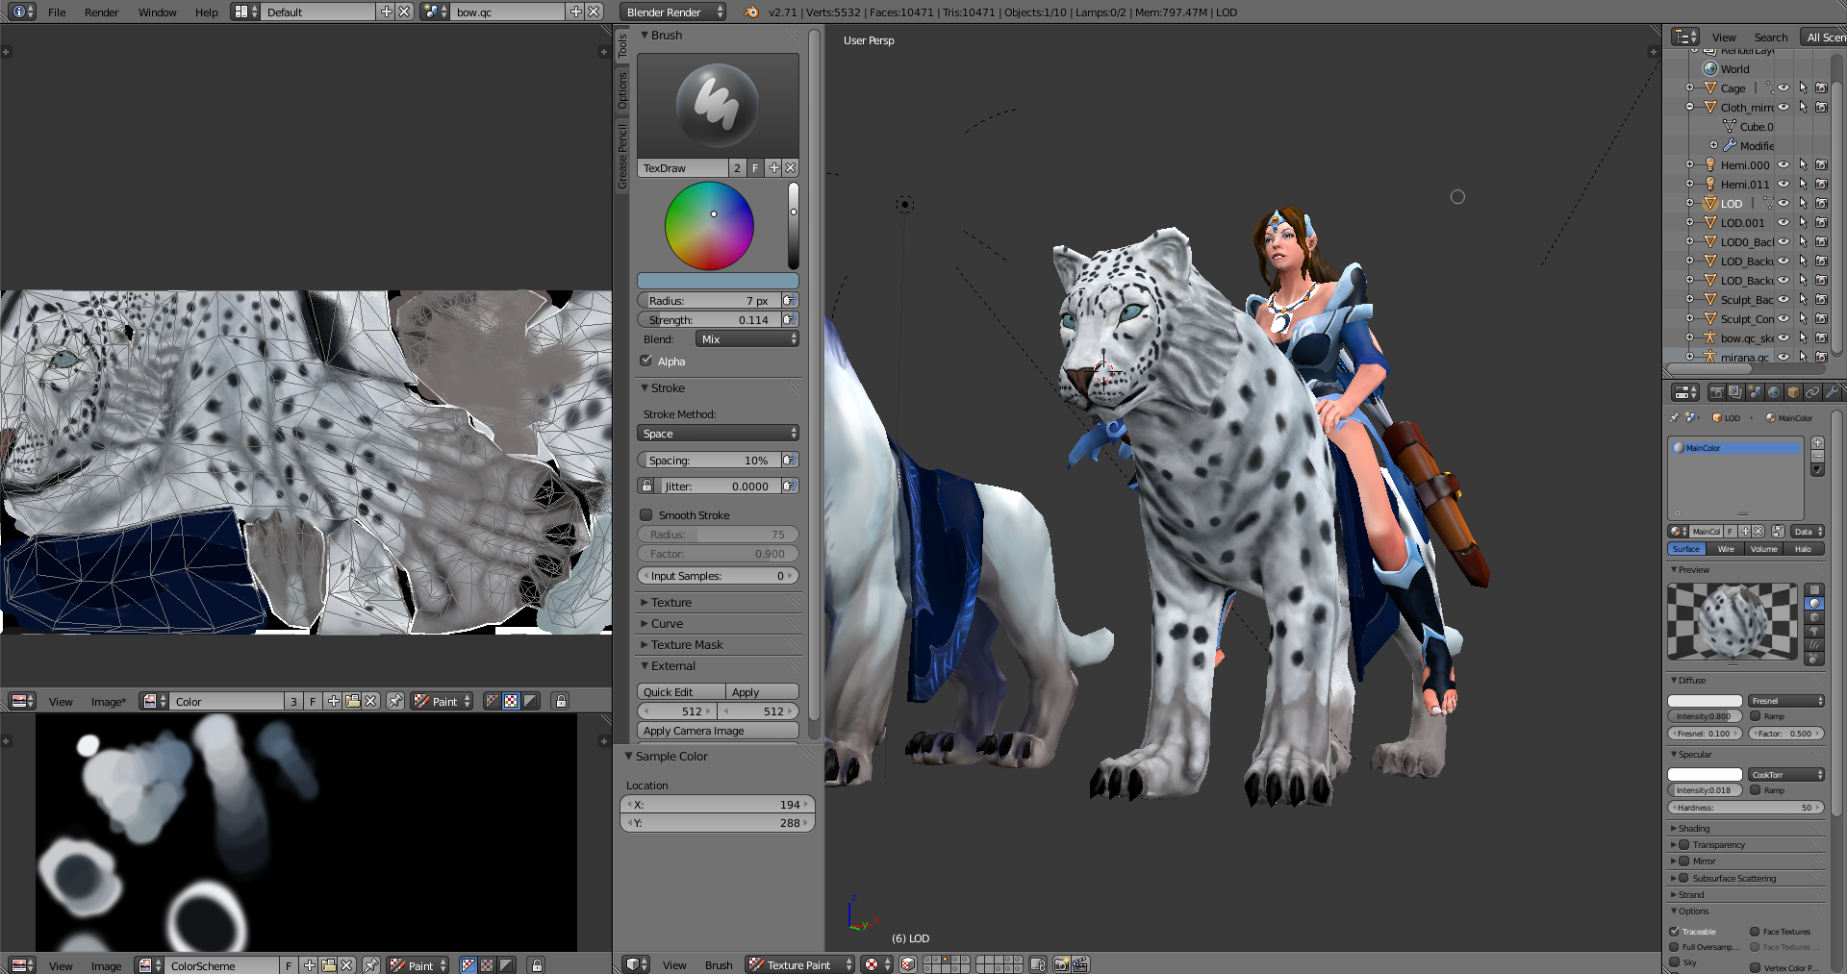Open Blender Render engine dropdown
This screenshot has width=1847, height=974.
672,12
